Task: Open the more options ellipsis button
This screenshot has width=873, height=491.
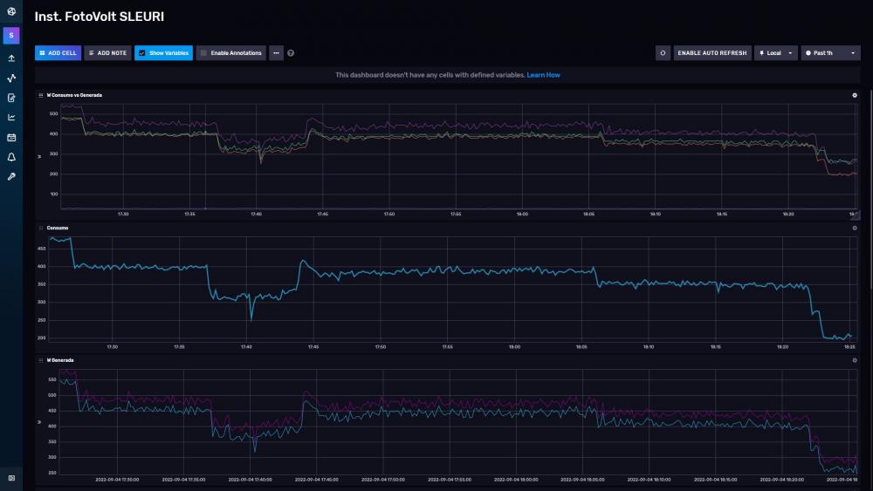Action: [276, 53]
